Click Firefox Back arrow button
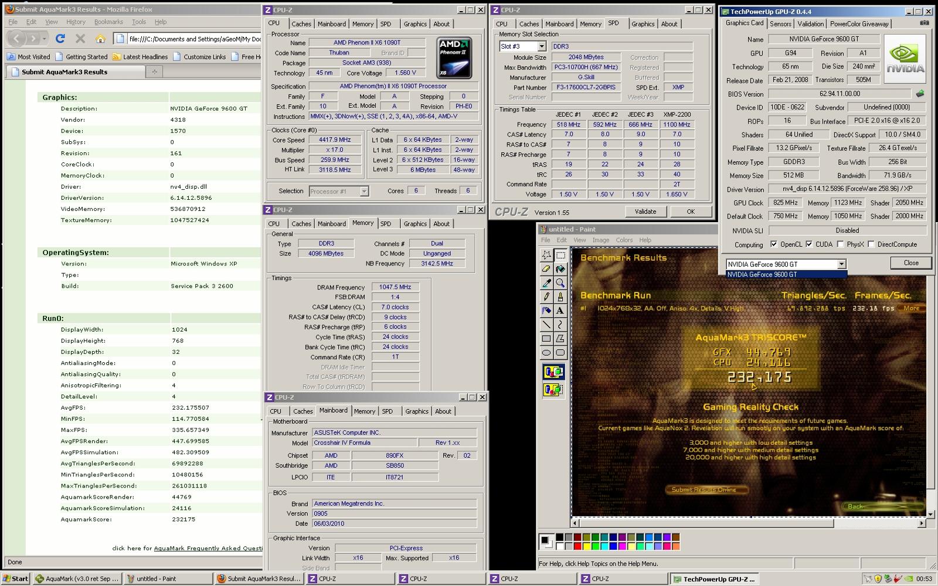Screen dimensions: 938x586 coord(18,39)
